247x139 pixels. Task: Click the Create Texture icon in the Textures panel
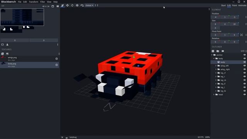pyautogui.click(x=7, y=54)
